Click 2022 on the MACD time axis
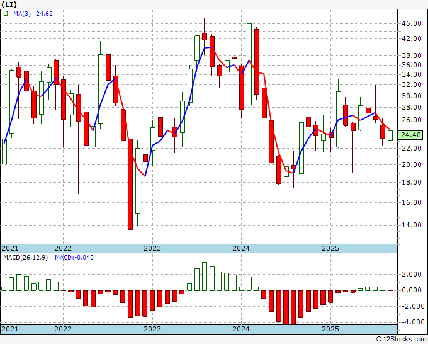The height and width of the screenshot is (344, 428). 63,329
